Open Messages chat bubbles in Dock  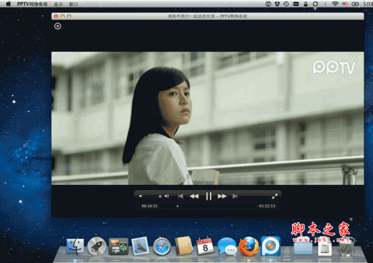click(x=227, y=246)
